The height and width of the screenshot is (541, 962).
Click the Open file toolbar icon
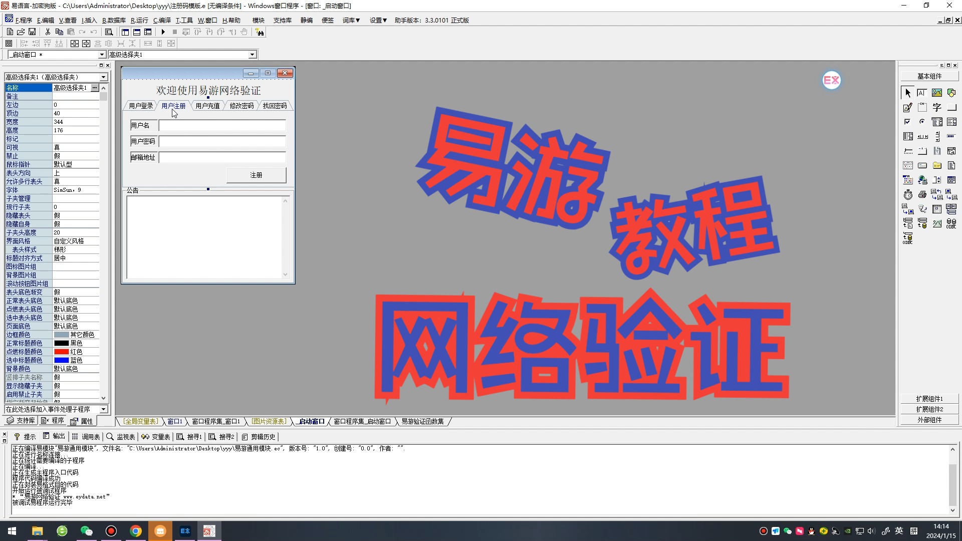(21, 32)
